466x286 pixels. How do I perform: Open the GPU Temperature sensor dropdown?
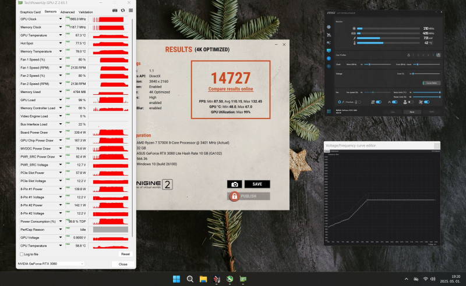[61, 35]
